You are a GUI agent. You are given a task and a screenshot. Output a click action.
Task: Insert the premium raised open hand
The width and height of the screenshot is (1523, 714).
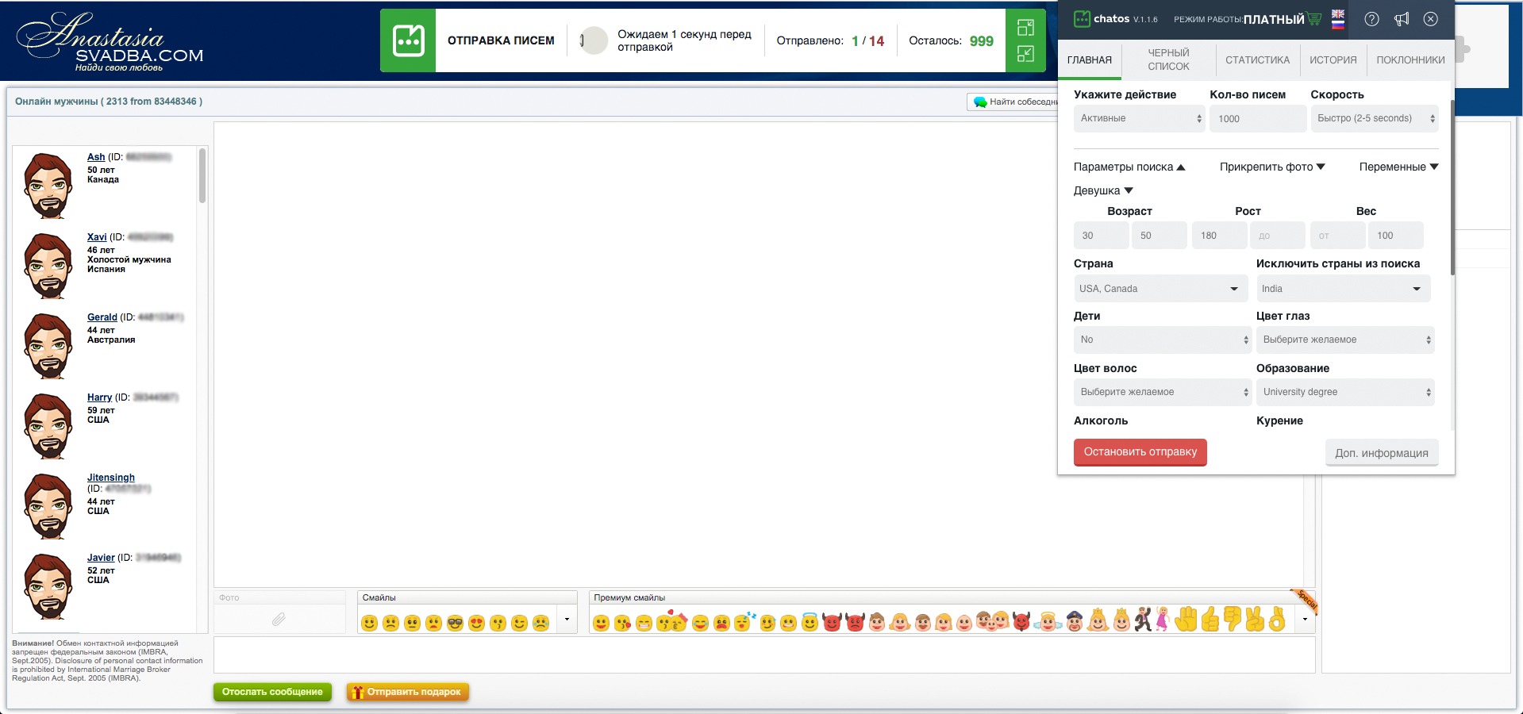[x=1186, y=619]
